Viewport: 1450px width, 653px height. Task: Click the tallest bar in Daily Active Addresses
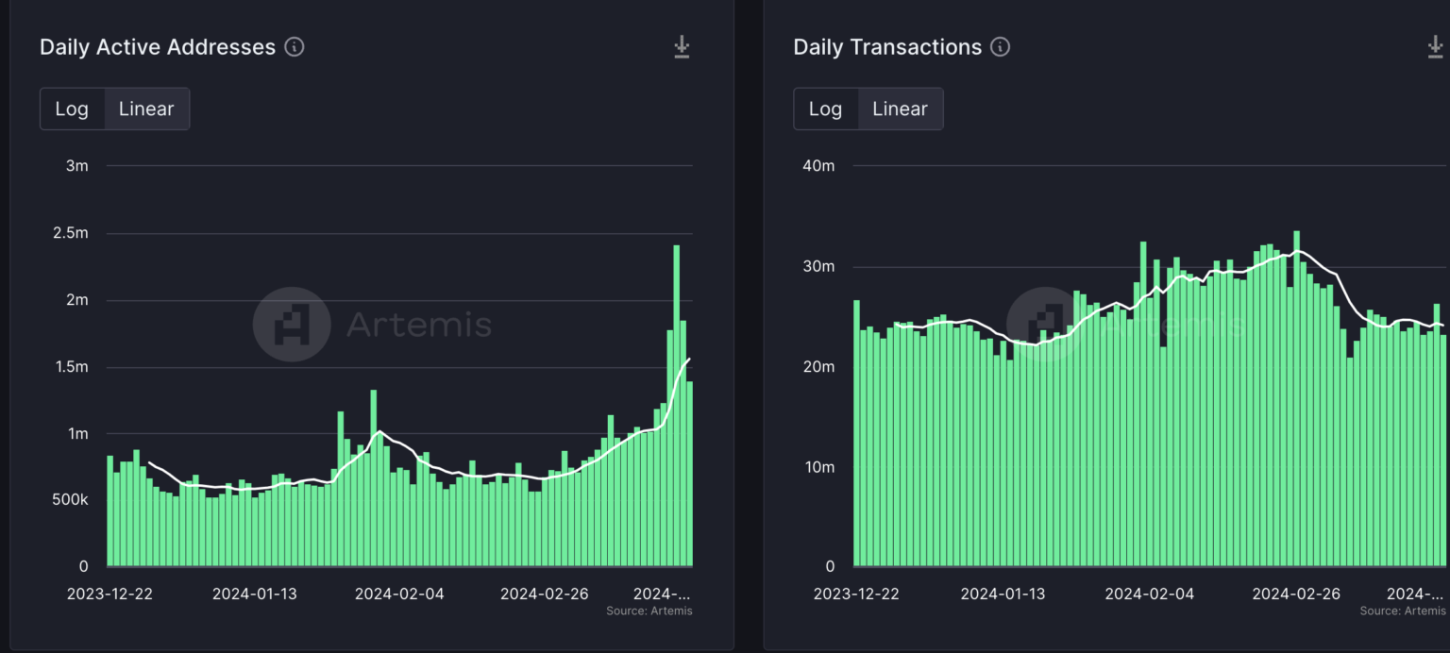[x=677, y=406]
